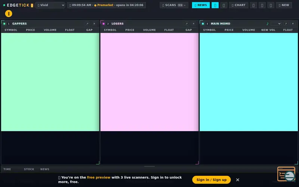Click the STOCK header in news feed
Screen dimensions: 299x187
pos(29,169)
